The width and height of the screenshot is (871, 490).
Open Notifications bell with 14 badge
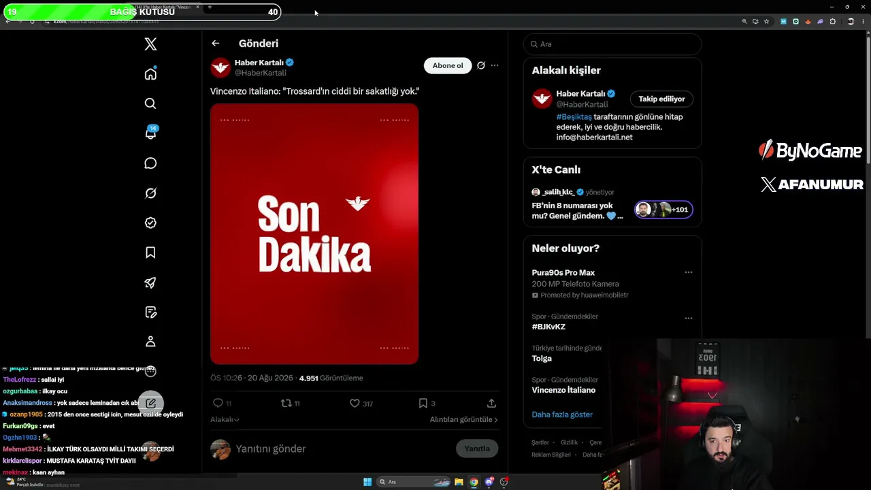point(150,133)
